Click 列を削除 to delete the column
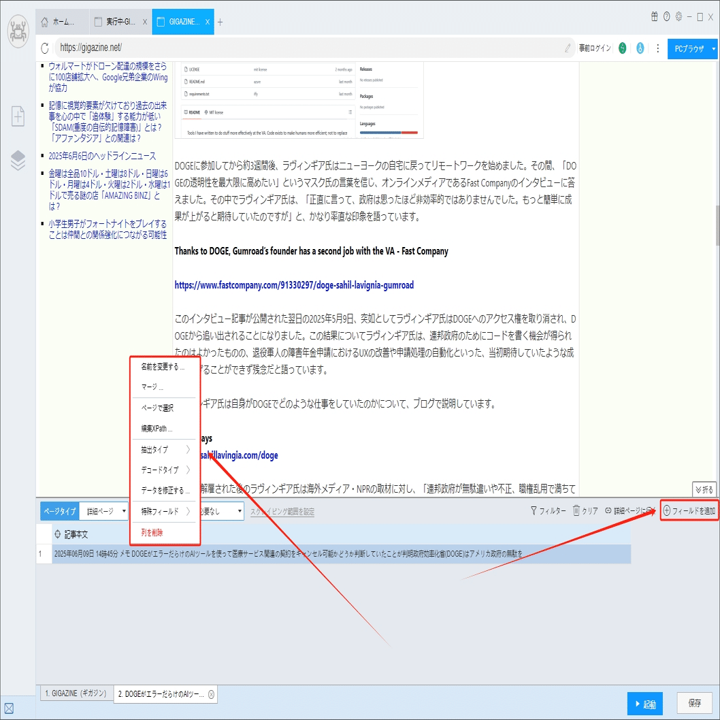Image resolution: width=720 pixels, height=720 pixels. [x=152, y=533]
